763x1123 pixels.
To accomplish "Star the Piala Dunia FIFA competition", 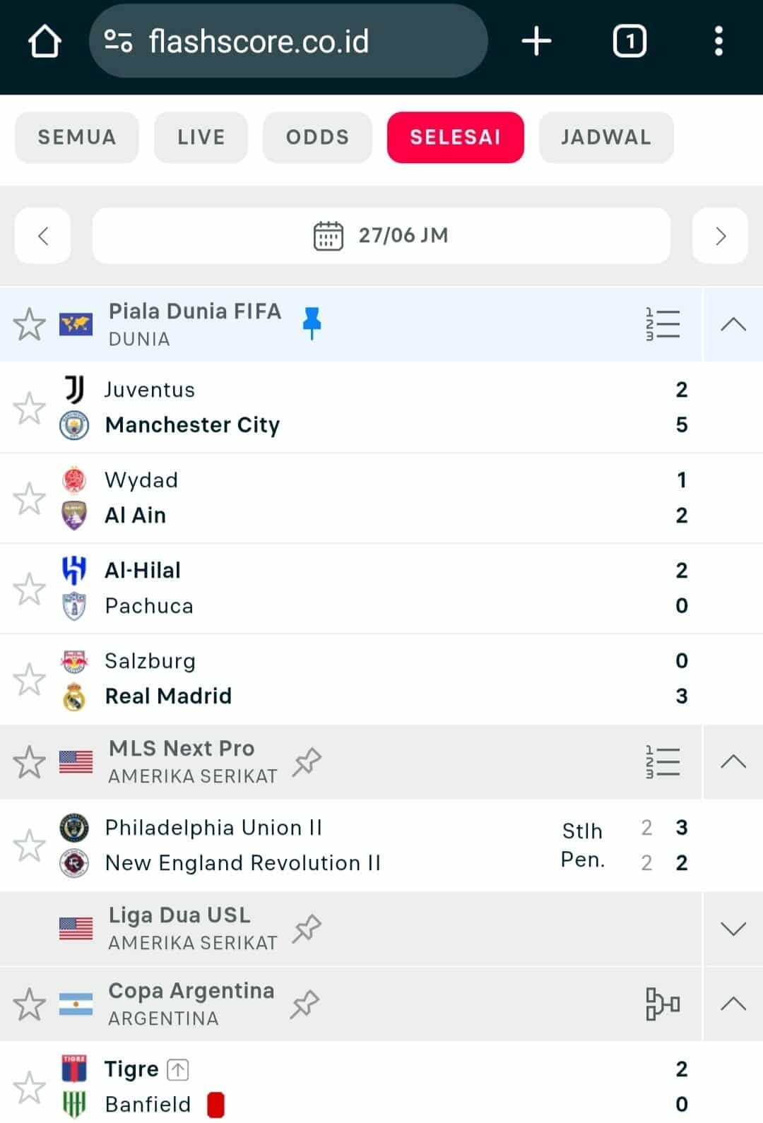I will click(x=29, y=324).
